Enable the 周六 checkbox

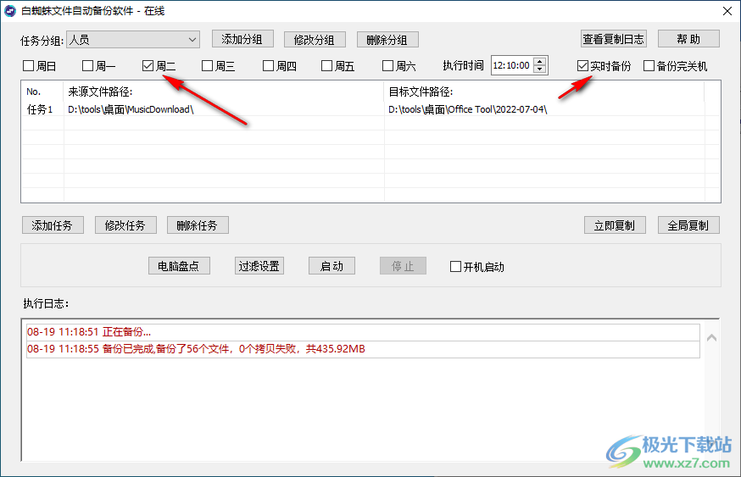pyautogui.click(x=387, y=65)
